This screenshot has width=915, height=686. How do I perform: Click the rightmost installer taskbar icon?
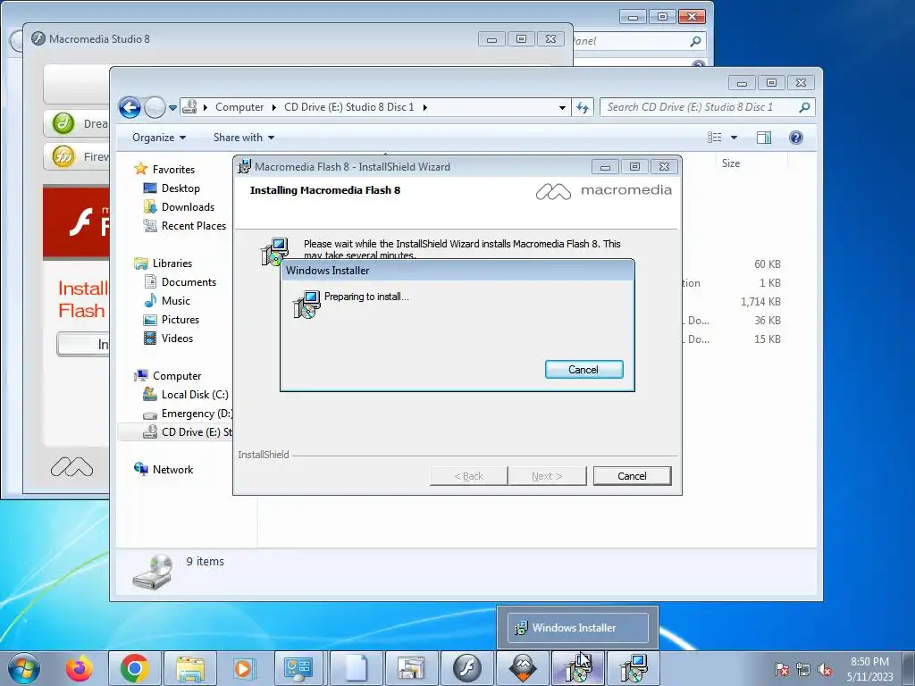click(x=634, y=668)
